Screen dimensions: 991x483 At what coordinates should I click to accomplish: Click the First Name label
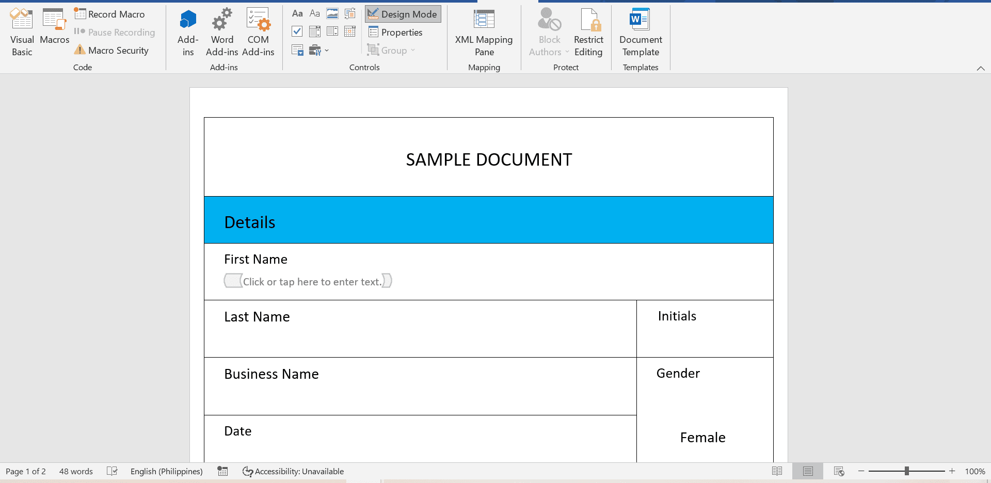[255, 259]
